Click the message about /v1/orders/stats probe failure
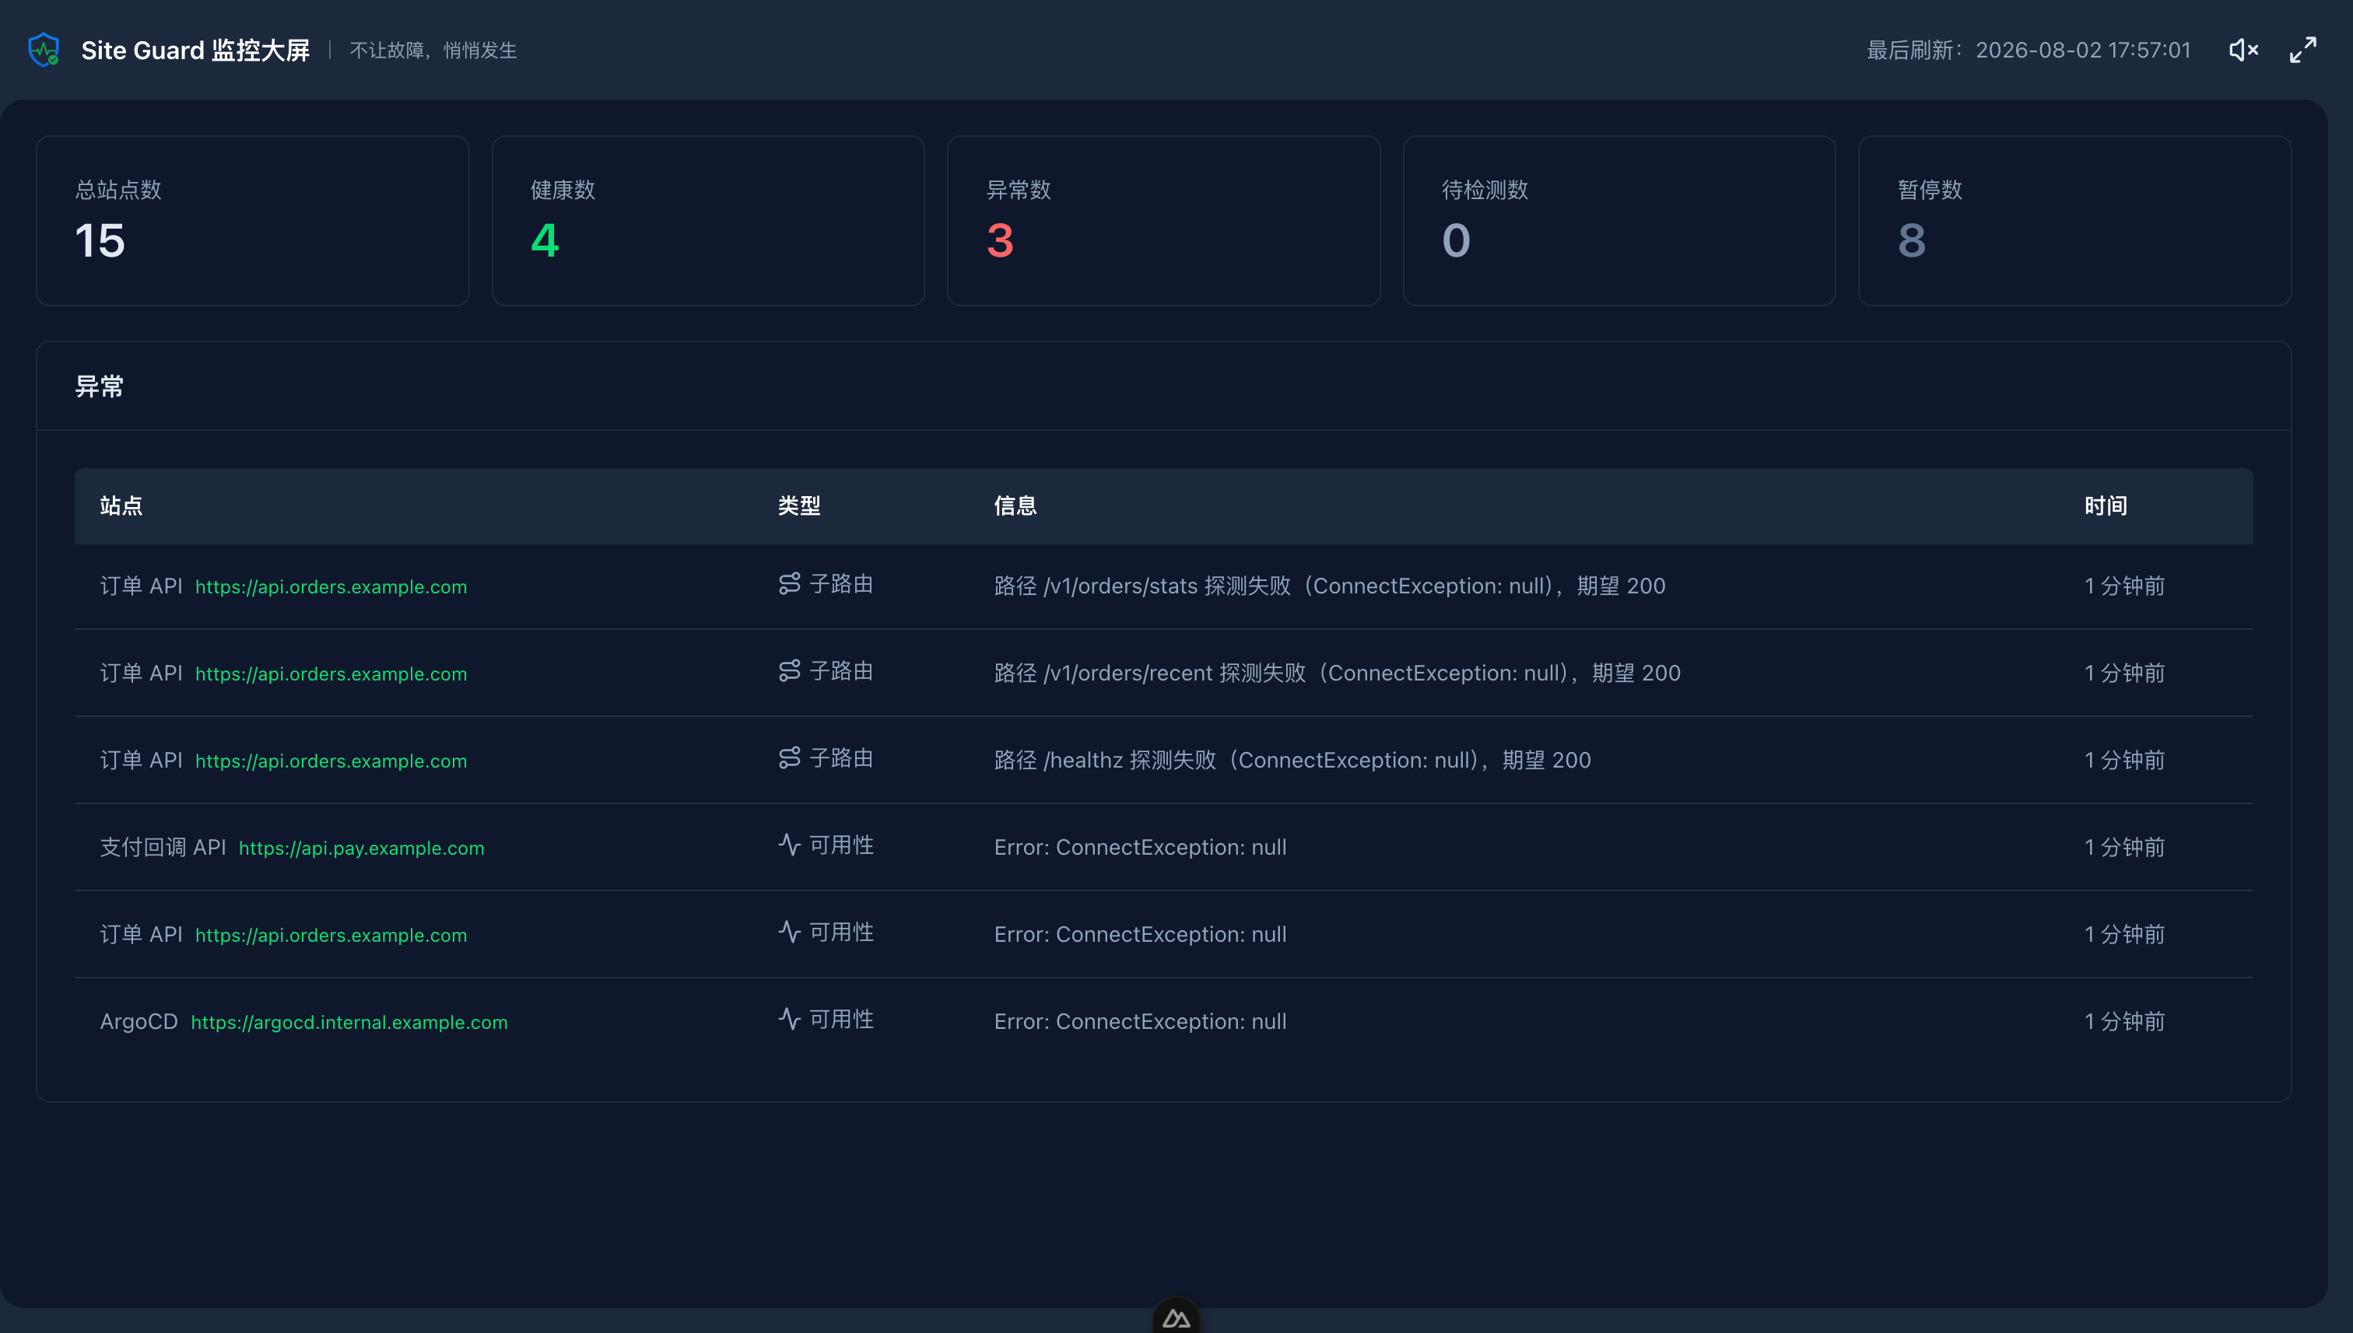This screenshot has height=1333, width=2353. pos(1329,586)
